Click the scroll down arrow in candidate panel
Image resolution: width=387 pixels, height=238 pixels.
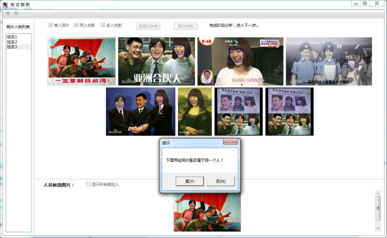(x=378, y=228)
